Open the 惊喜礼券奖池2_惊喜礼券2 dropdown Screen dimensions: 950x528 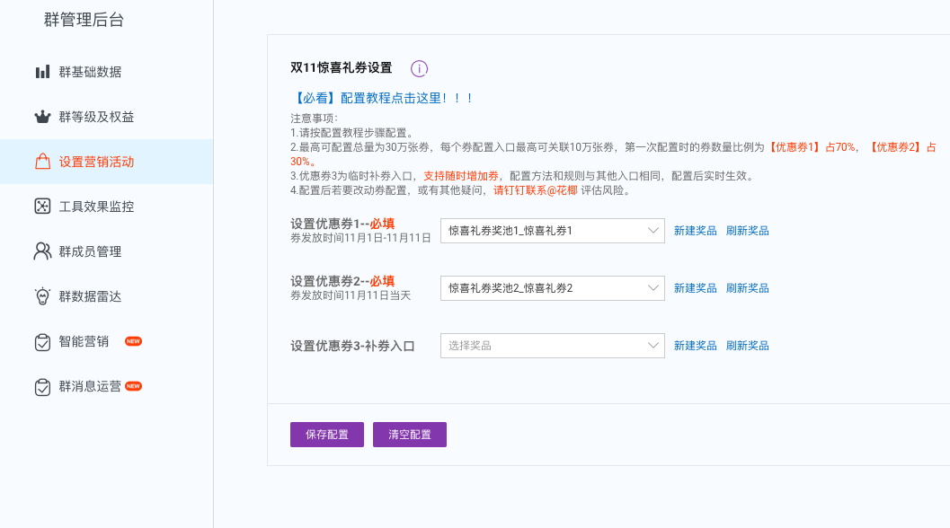tap(553, 288)
